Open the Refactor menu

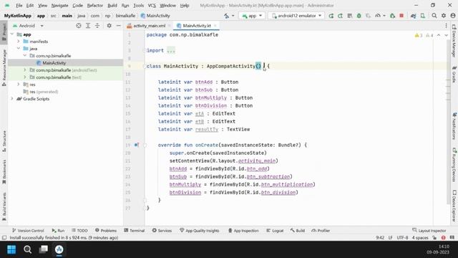coord(95,5)
